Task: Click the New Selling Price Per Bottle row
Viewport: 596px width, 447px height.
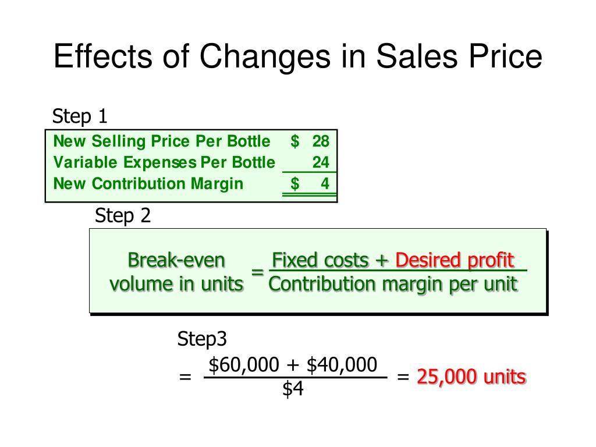Action: (191, 141)
